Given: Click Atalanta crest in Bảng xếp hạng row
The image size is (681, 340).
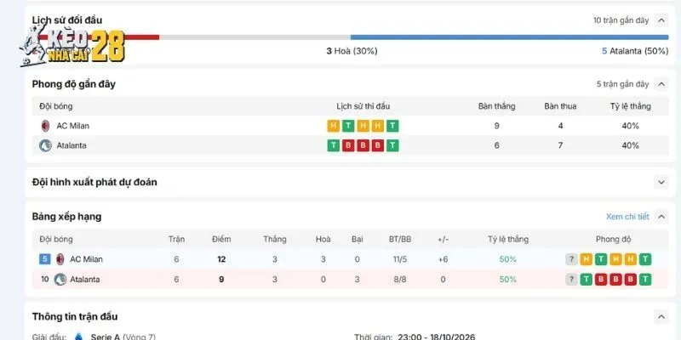Looking at the screenshot, I should click(60, 280).
